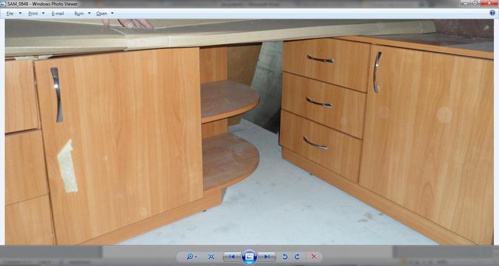Minimize the Photo Viewer window

(466, 4)
